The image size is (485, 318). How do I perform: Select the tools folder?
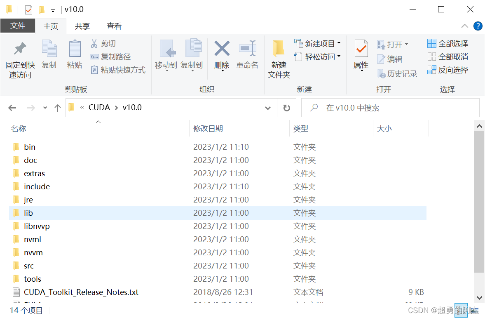218,279
